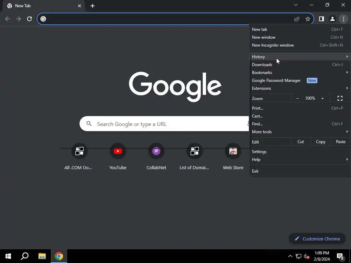
Task: Open Settings from the Chrome menu
Action: pyautogui.click(x=300, y=152)
